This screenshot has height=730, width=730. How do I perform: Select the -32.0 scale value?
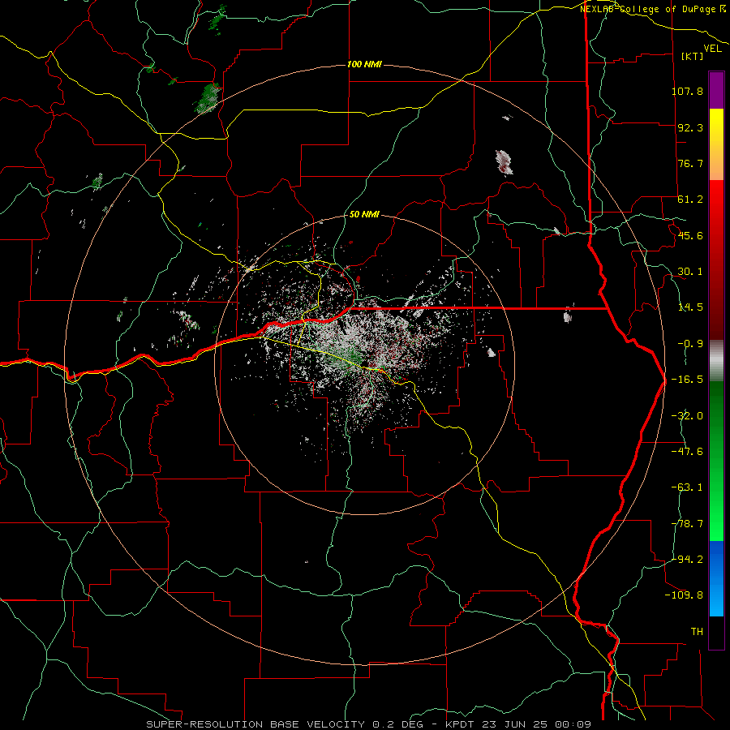(x=687, y=416)
